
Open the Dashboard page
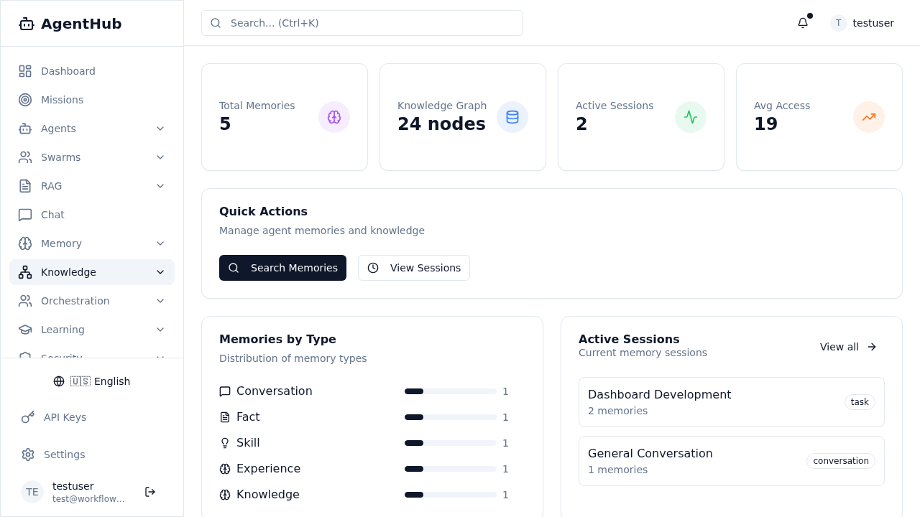tap(68, 71)
